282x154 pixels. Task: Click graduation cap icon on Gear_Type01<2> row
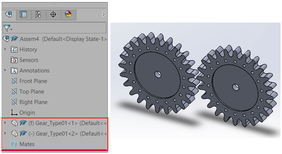point(23,133)
